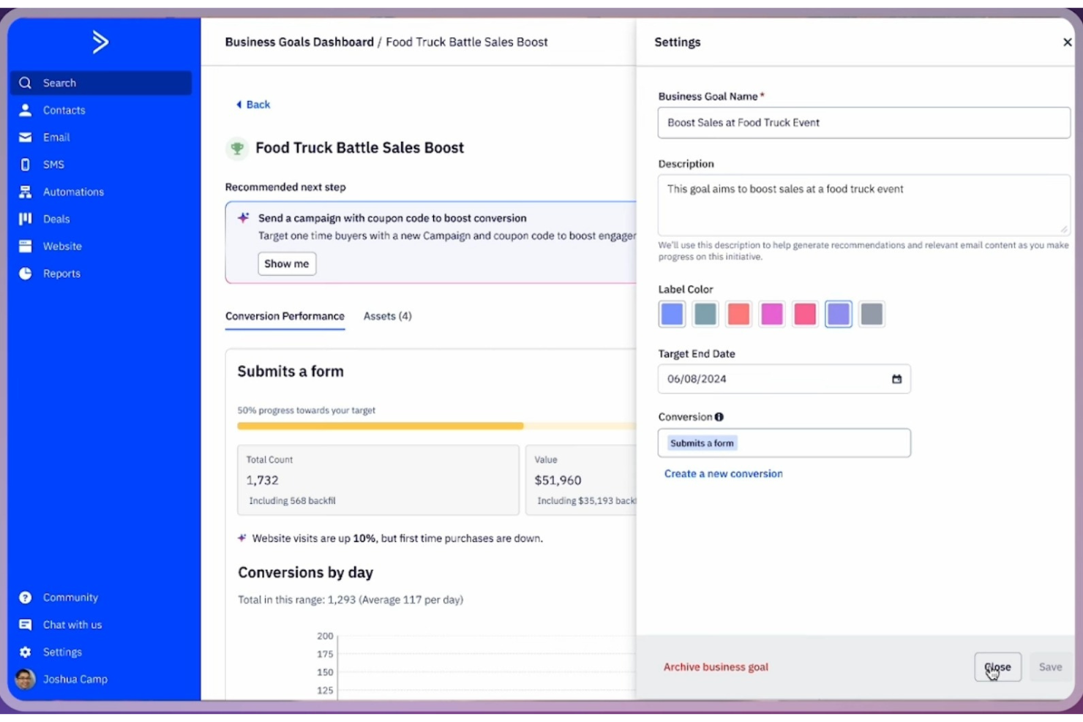Click the Conversion info tooltip icon

[x=719, y=417]
